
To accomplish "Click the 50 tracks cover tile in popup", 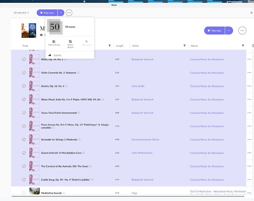I will [x=55, y=27].
